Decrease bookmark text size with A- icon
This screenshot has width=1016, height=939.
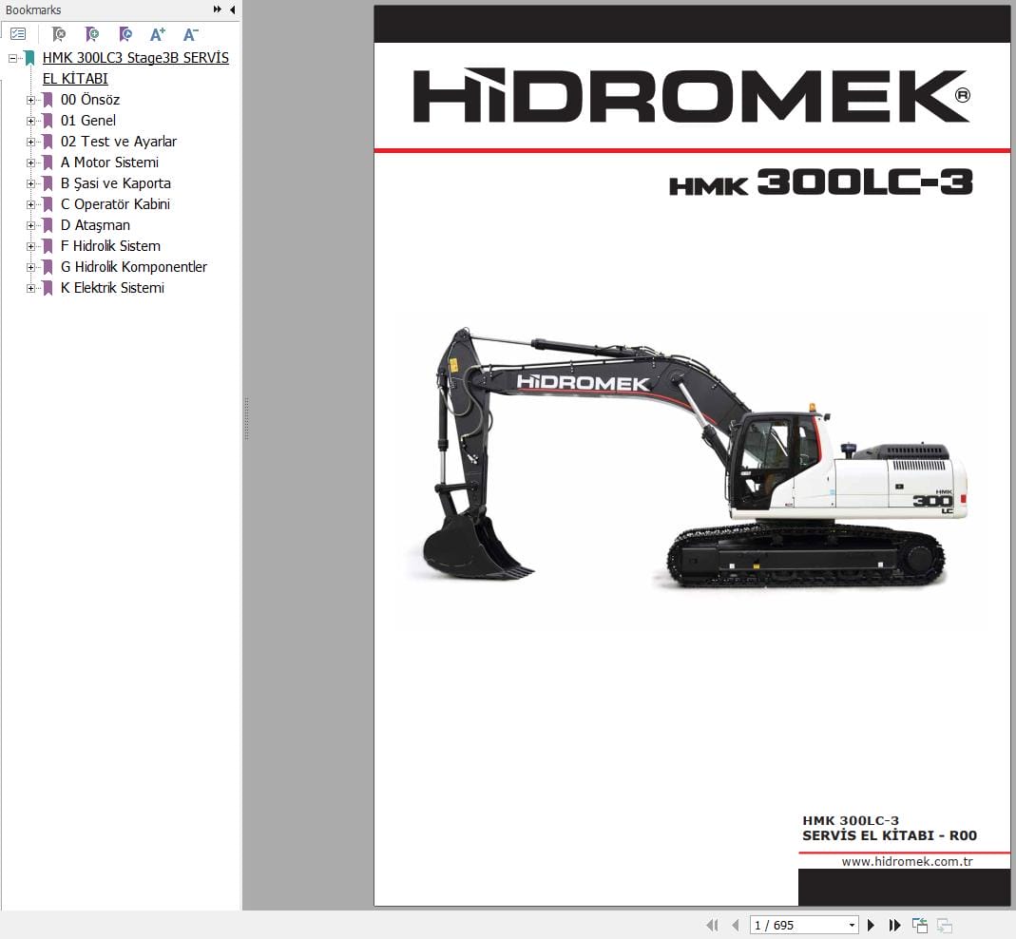tap(190, 33)
